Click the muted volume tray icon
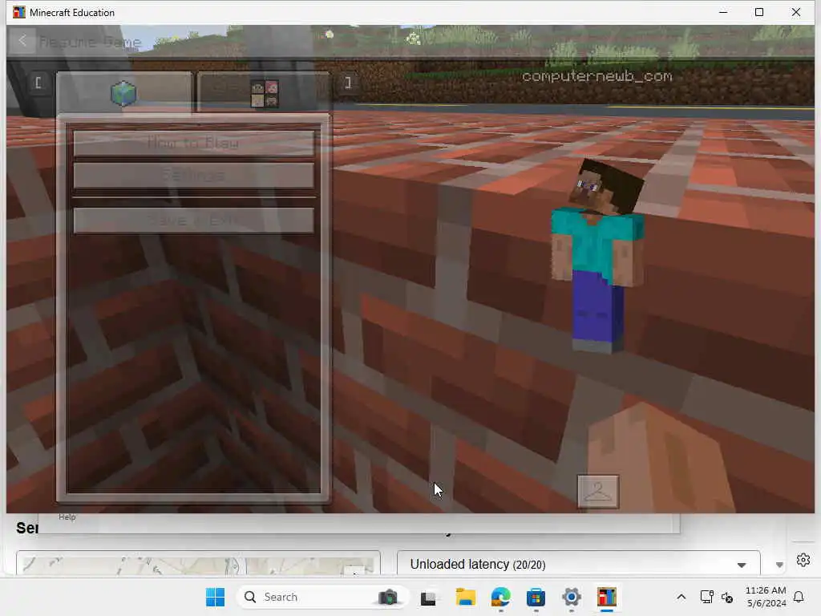 pos(727,597)
